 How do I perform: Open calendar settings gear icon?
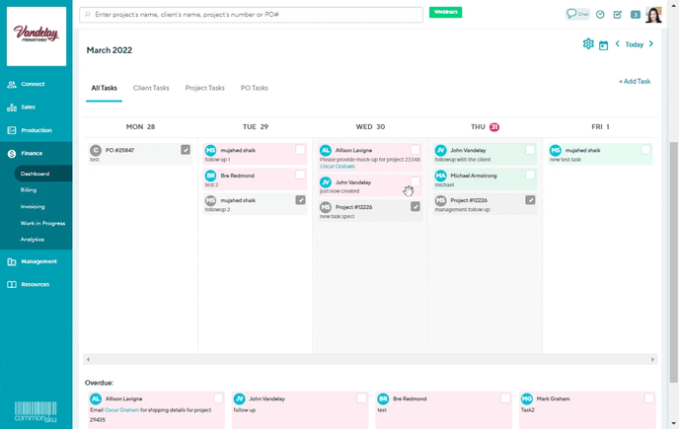(x=588, y=44)
